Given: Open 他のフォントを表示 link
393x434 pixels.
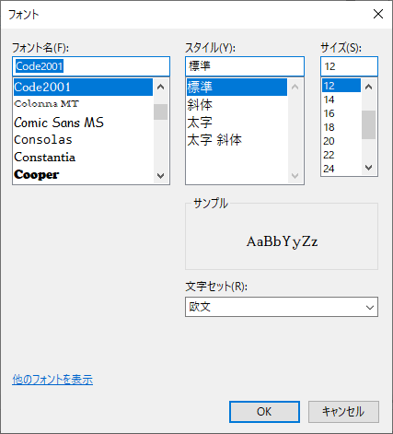Looking at the screenshot, I should pyautogui.click(x=52, y=380).
